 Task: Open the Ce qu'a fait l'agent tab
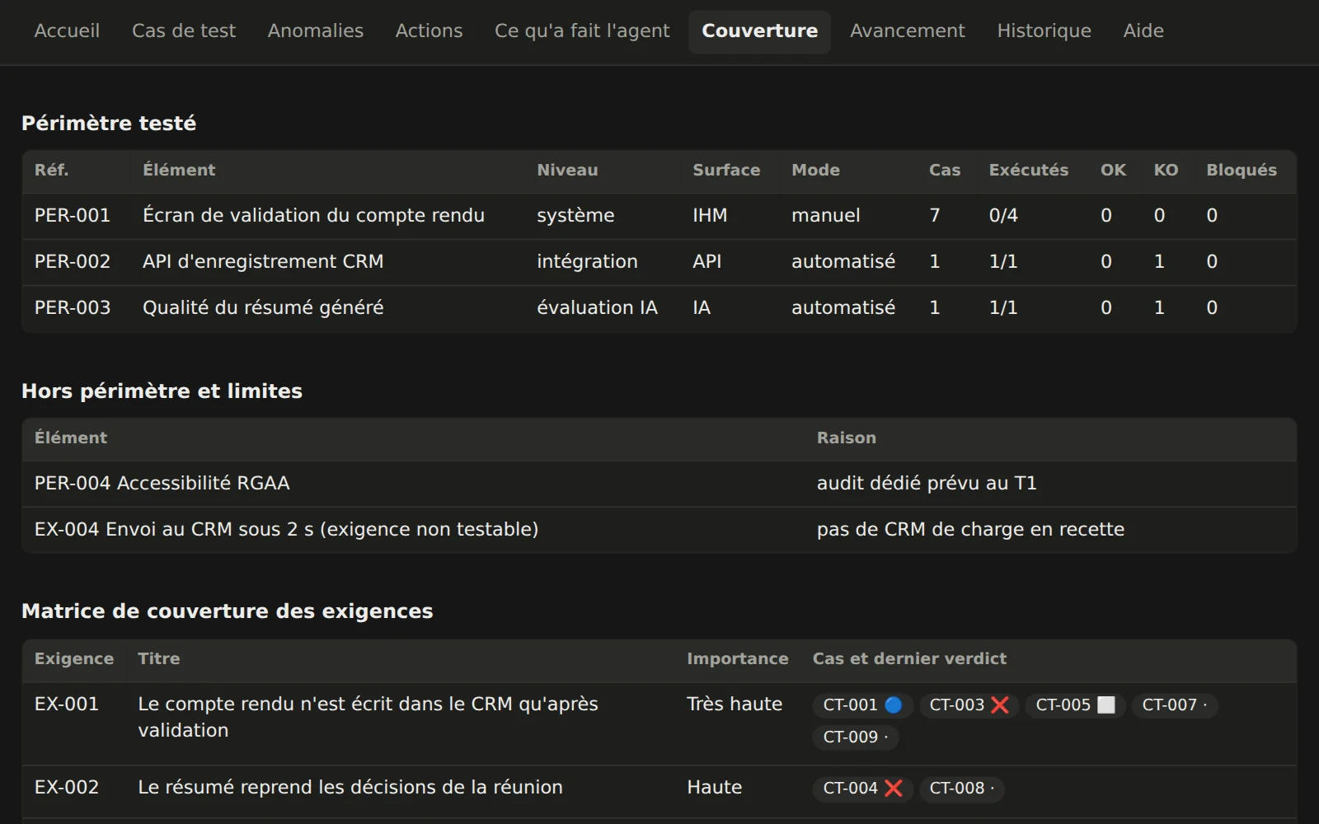coord(582,31)
